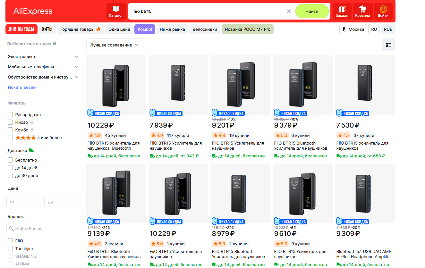Tick the FIIO brand checkbox
The width and height of the screenshot is (425, 268).
[x=10, y=241]
